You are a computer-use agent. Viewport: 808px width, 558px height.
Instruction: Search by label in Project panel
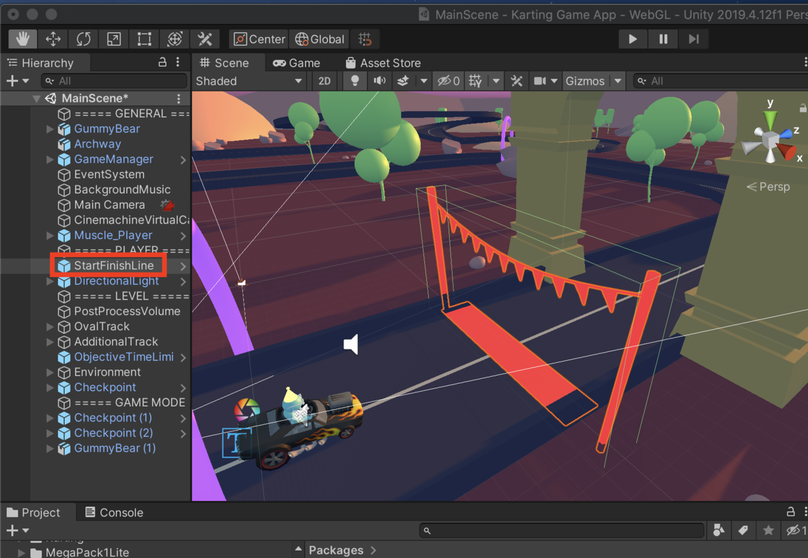(743, 530)
